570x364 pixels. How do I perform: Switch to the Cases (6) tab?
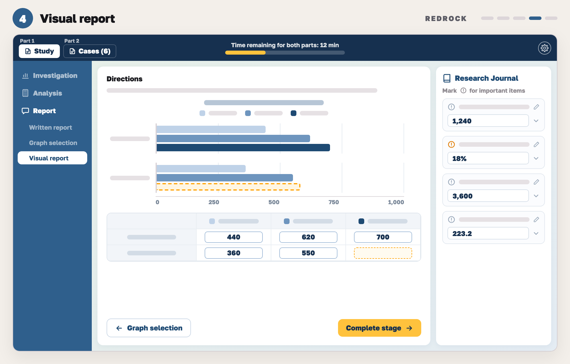90,51
